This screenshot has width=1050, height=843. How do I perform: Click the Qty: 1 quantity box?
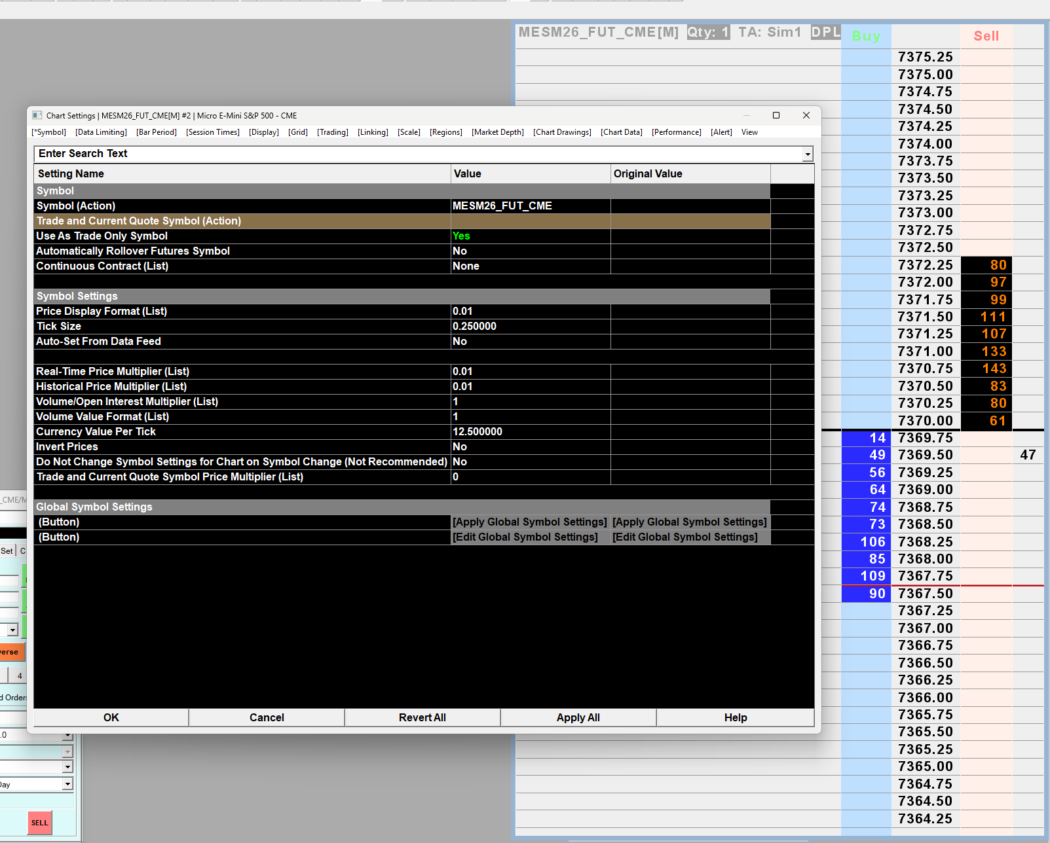708,32
